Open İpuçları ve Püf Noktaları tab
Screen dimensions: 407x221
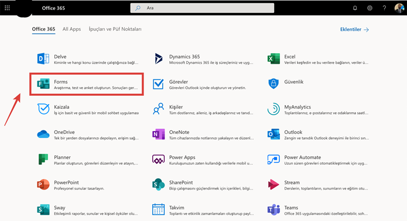[x=115, y=29]
